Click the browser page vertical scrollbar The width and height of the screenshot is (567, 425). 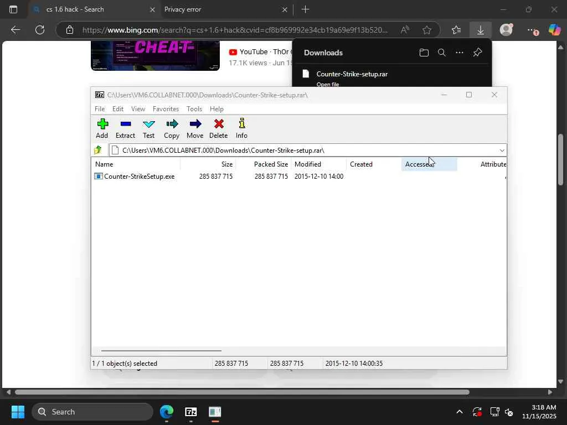click(560, 159)
